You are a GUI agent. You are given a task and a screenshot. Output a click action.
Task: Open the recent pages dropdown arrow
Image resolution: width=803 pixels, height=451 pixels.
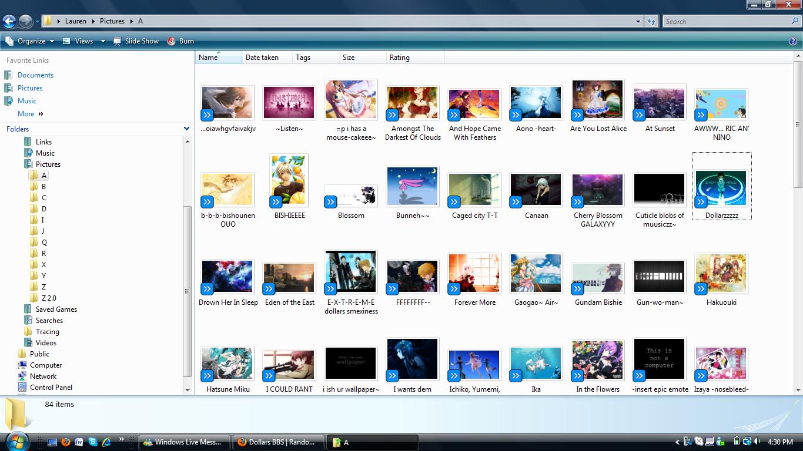pyautogui.click(x=37, y=22)
